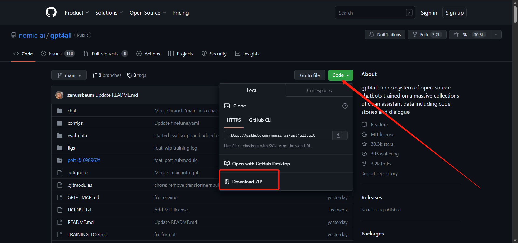This screenshot has width=518, height=243.
Task: Open the Code repository tab
Action: tap(23, 54)
